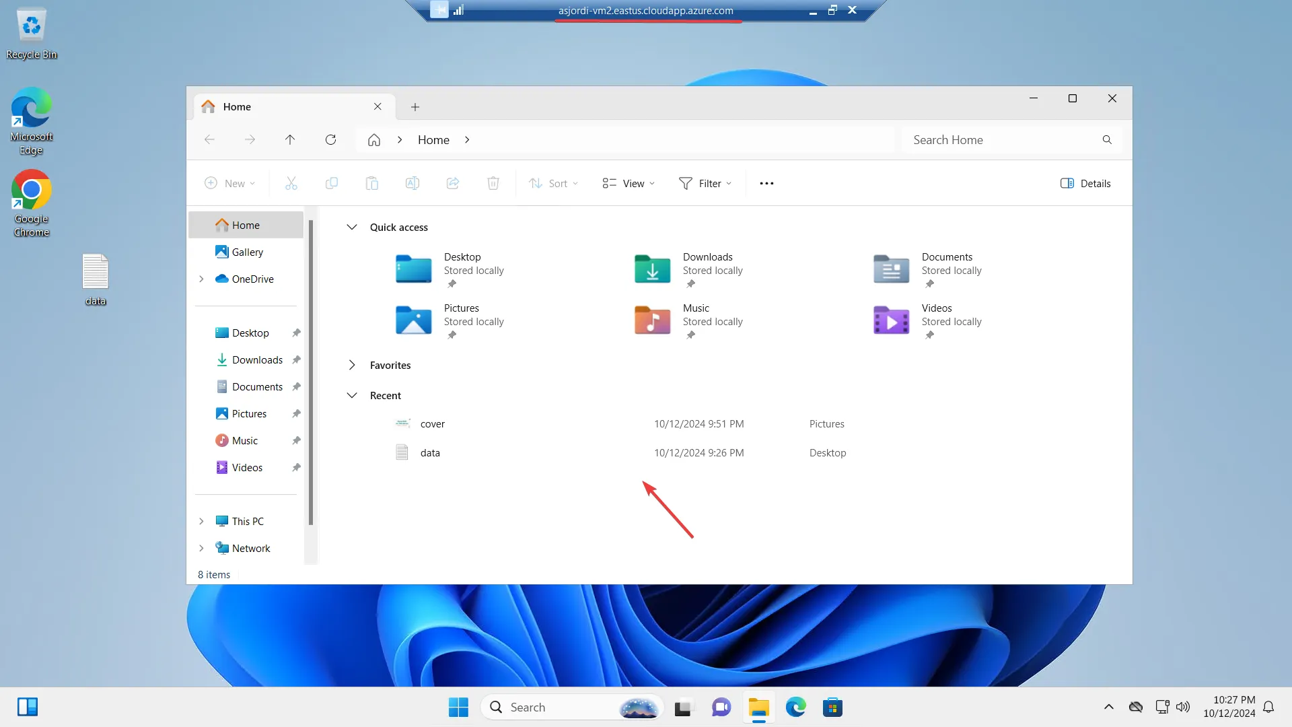Select Microsoft Edge desktop shortcut

31,121
